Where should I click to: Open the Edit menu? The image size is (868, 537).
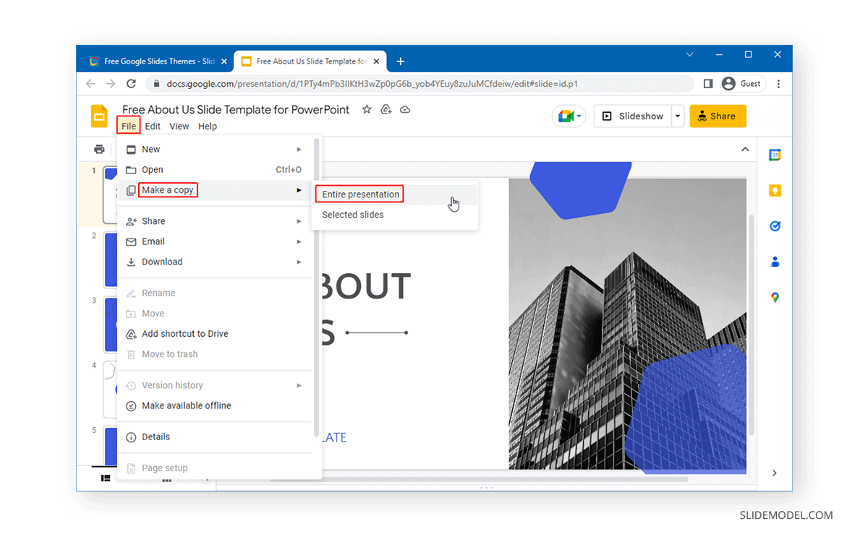[153, 126]
